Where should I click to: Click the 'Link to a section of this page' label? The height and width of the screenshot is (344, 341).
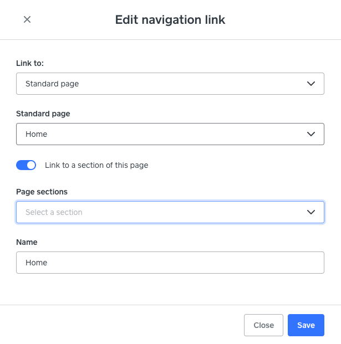[x=96, y=165]
